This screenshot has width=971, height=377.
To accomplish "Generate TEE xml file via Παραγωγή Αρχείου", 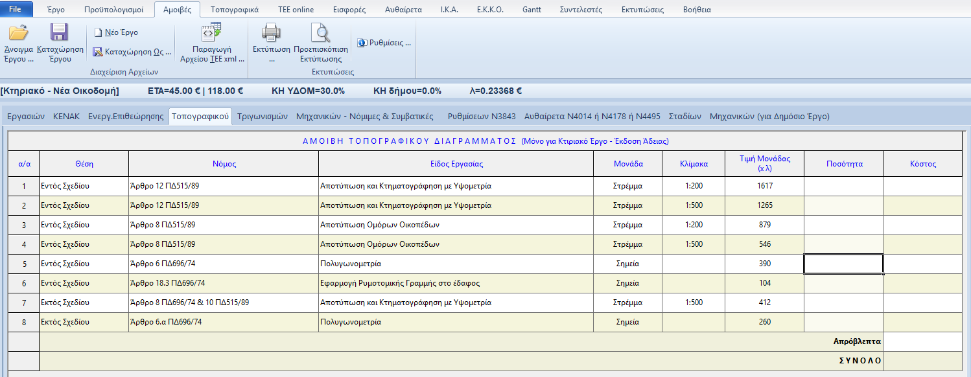I will (x=211, y=32).
